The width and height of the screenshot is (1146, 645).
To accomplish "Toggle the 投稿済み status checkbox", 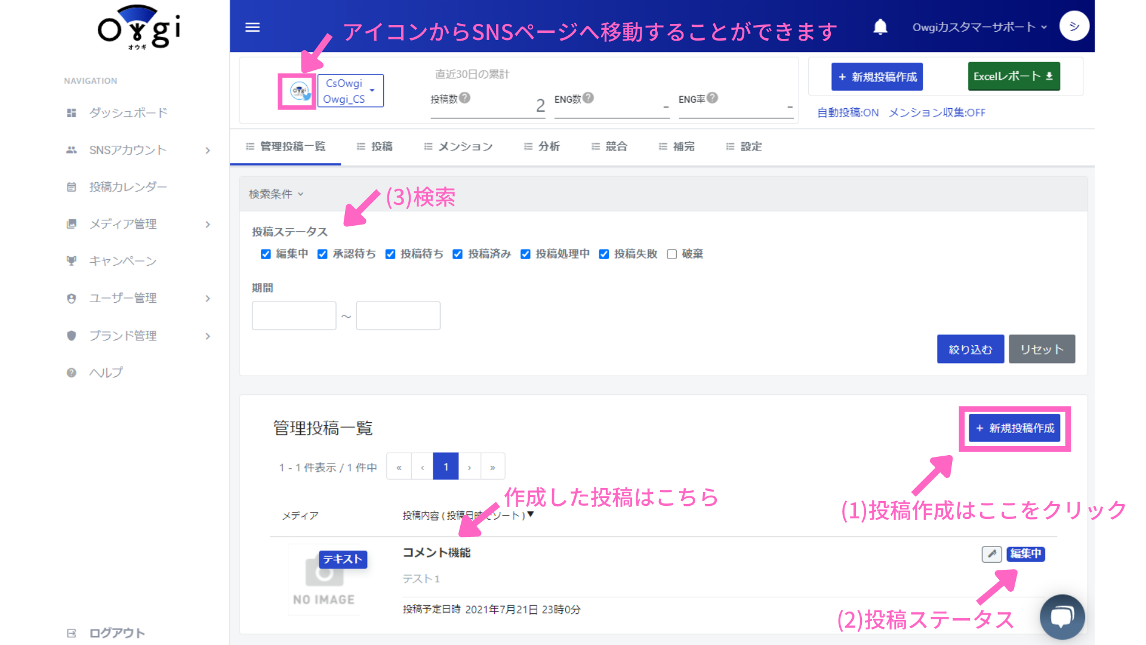I will 458,254.
